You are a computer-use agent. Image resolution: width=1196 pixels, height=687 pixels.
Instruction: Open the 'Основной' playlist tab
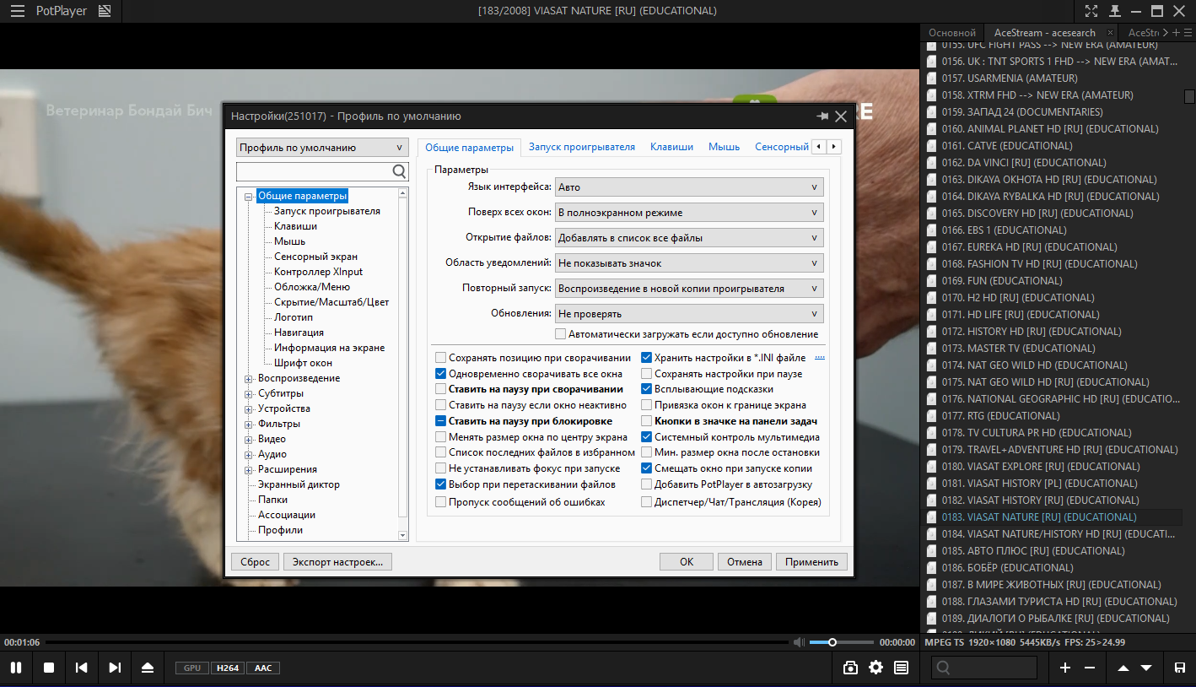952,33
